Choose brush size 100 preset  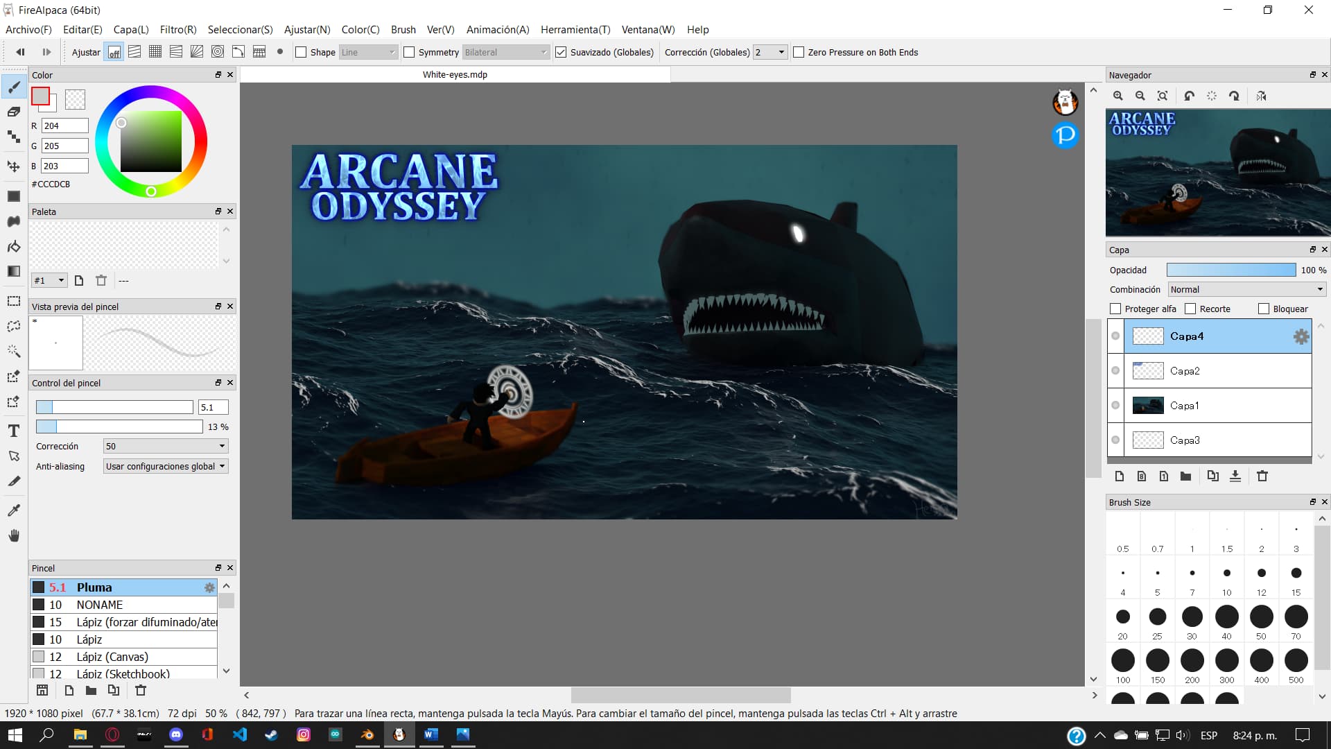point(1123,666)
